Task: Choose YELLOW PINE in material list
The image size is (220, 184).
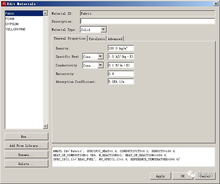Action: click(x=15, y=29)
